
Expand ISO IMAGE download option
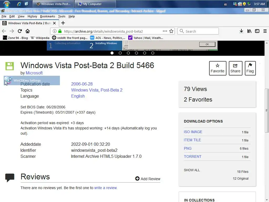click(193, 132)
